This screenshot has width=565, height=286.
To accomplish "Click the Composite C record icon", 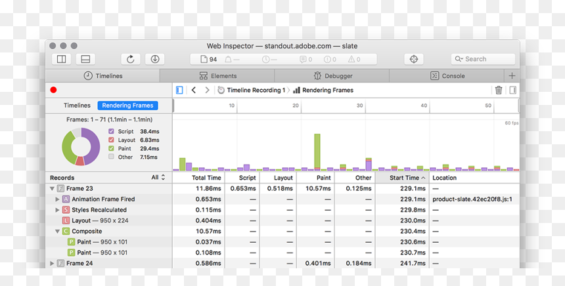I will (66, 231).
